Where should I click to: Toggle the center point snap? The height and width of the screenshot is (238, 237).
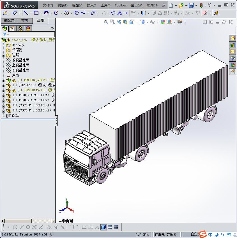(15, 227)
